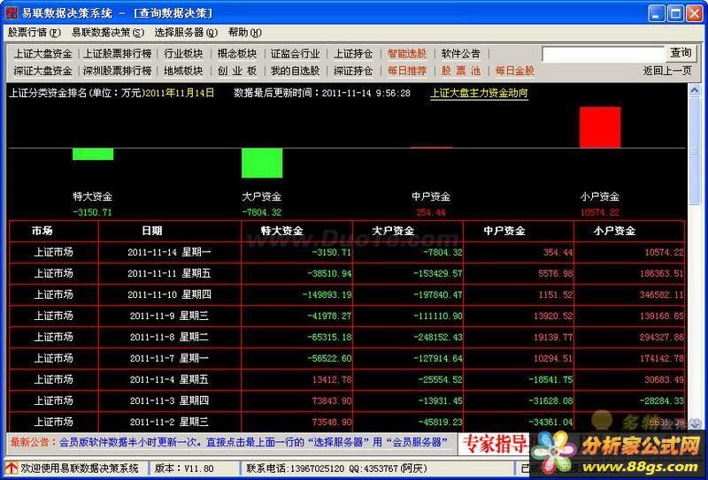Maximize the window using the title bar button
Image resolution: width=708 pixels, height=480 pixels.
pyautogui.click(x=675, y=13)
